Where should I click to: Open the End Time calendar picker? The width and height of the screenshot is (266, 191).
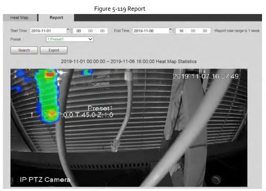pyautogui.click(x=171, y=31)
